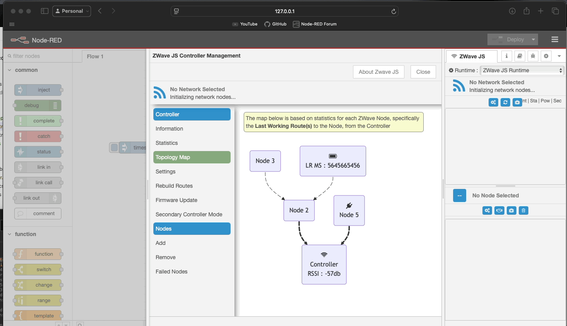Toggle the browser sidebar panel icon

(44, 11)
